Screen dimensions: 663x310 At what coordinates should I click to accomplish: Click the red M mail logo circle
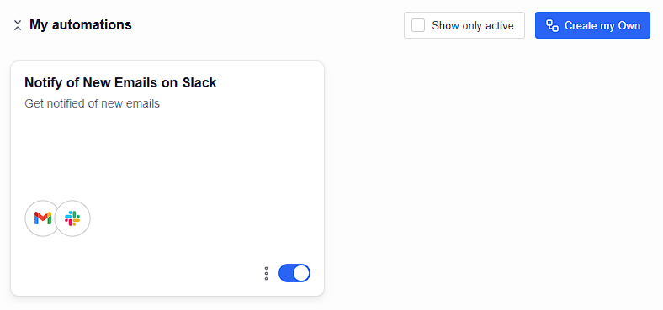[43, 218]
